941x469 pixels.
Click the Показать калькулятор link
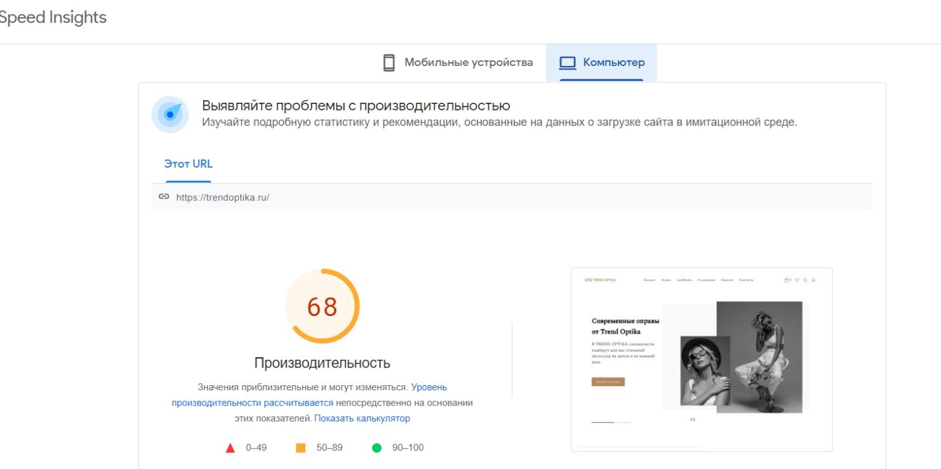[x=362, y=418]
